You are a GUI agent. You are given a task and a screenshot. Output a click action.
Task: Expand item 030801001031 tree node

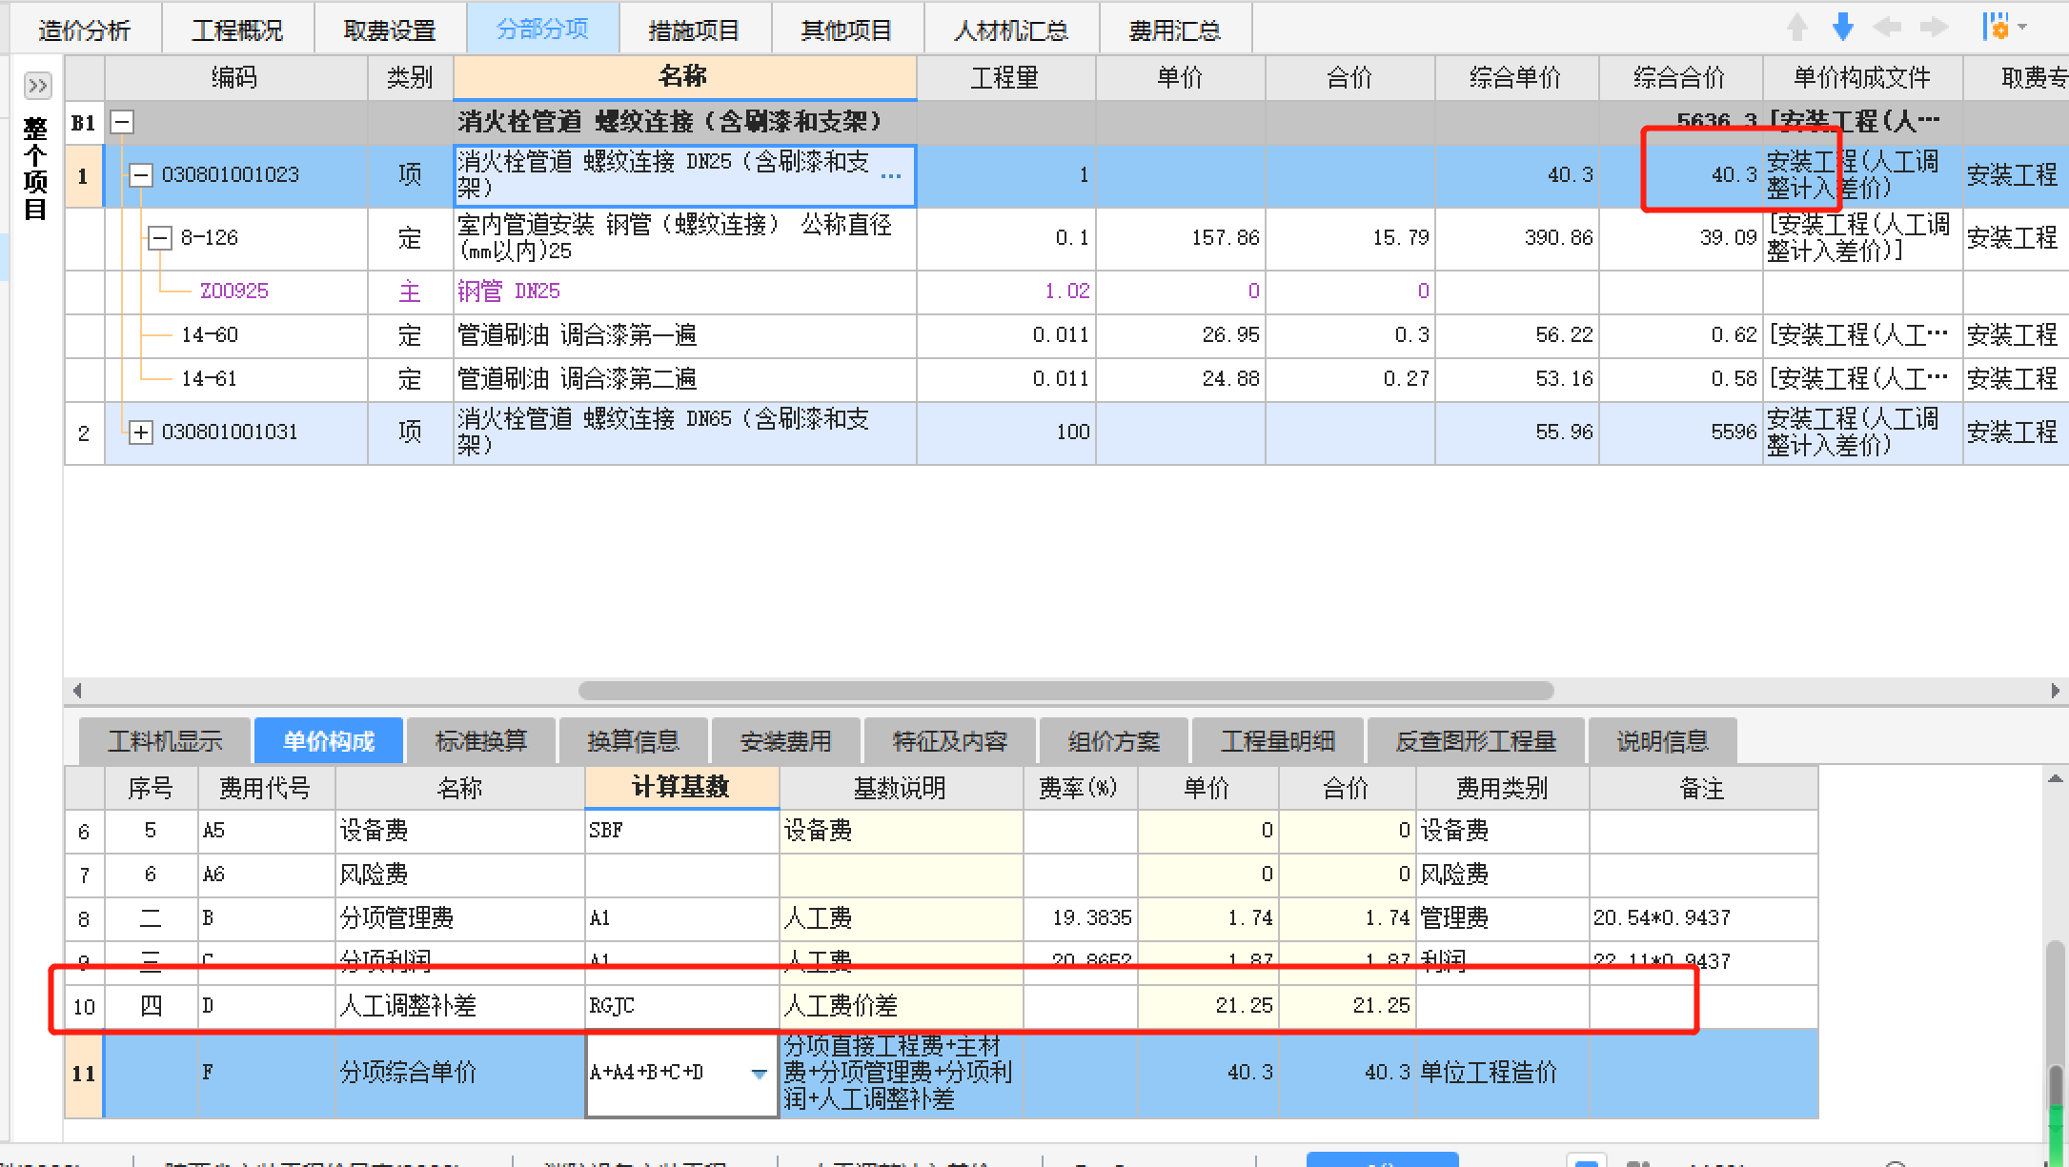(141, 433)
